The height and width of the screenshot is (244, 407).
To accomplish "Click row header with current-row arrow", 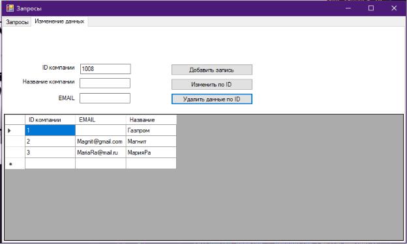I will [x=15, y=130].
